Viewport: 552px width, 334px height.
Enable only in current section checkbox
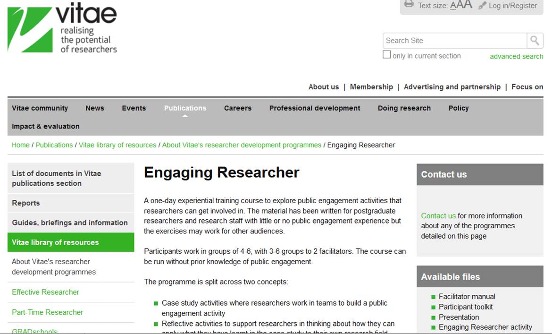[387, 55]
